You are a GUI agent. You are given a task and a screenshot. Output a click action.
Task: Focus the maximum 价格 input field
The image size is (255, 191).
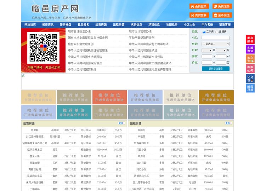pyautogui.click(x=221, y=63)
